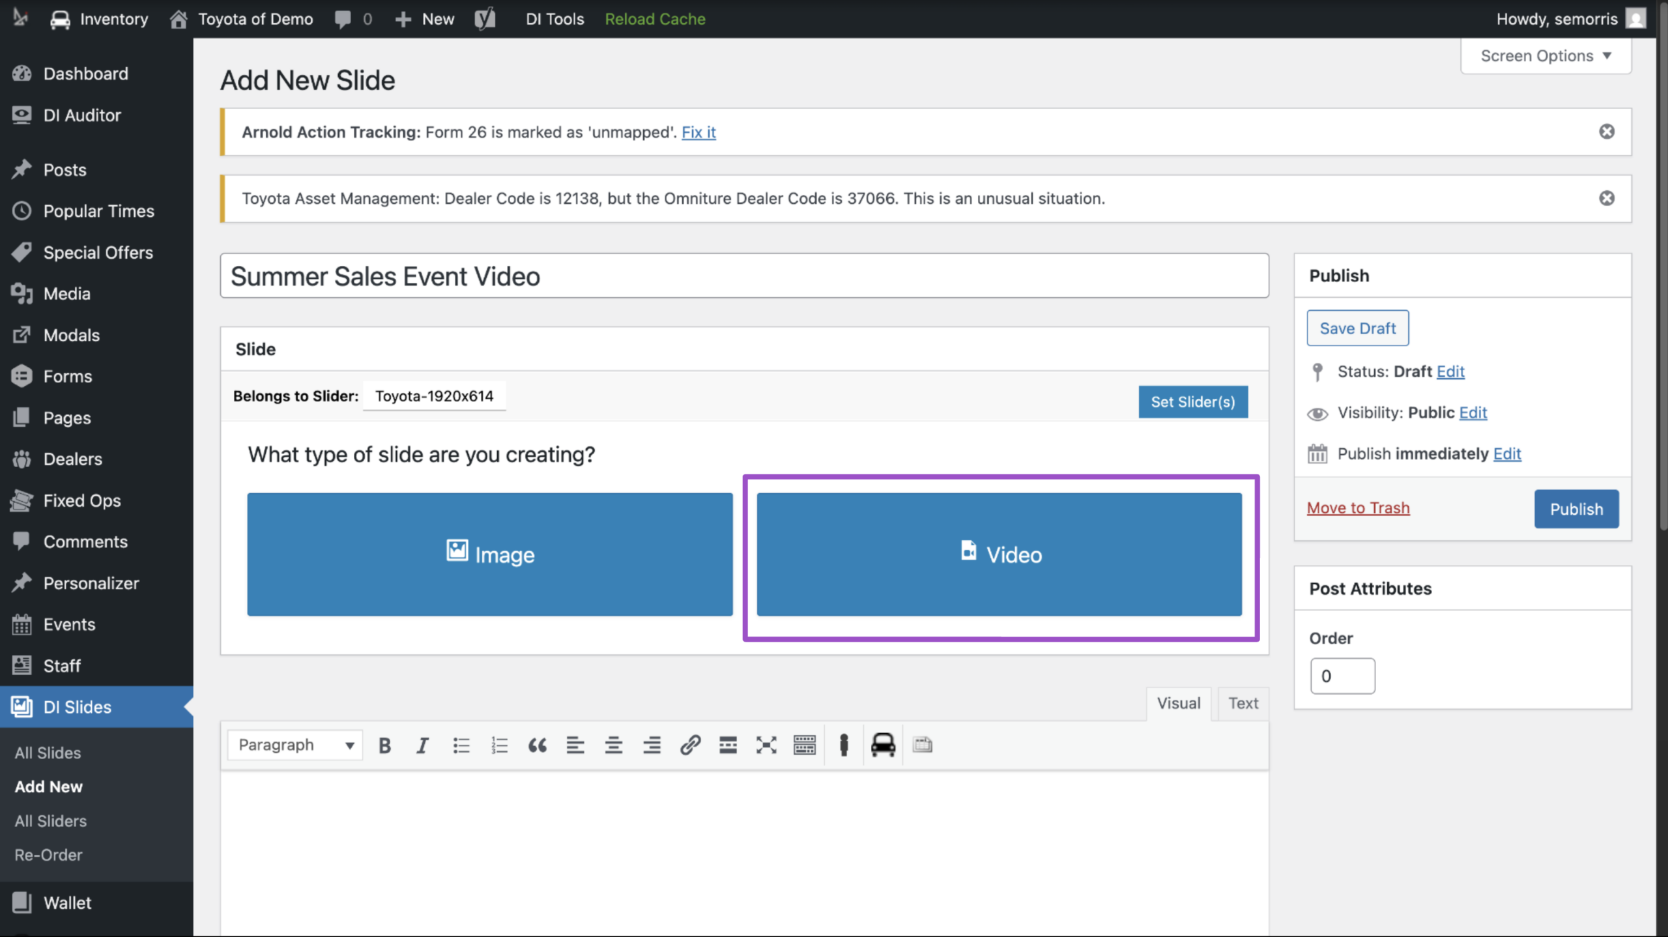Choose the Video slide type
The width and height of the screenshot is (1668, 937).
[999, 555]
